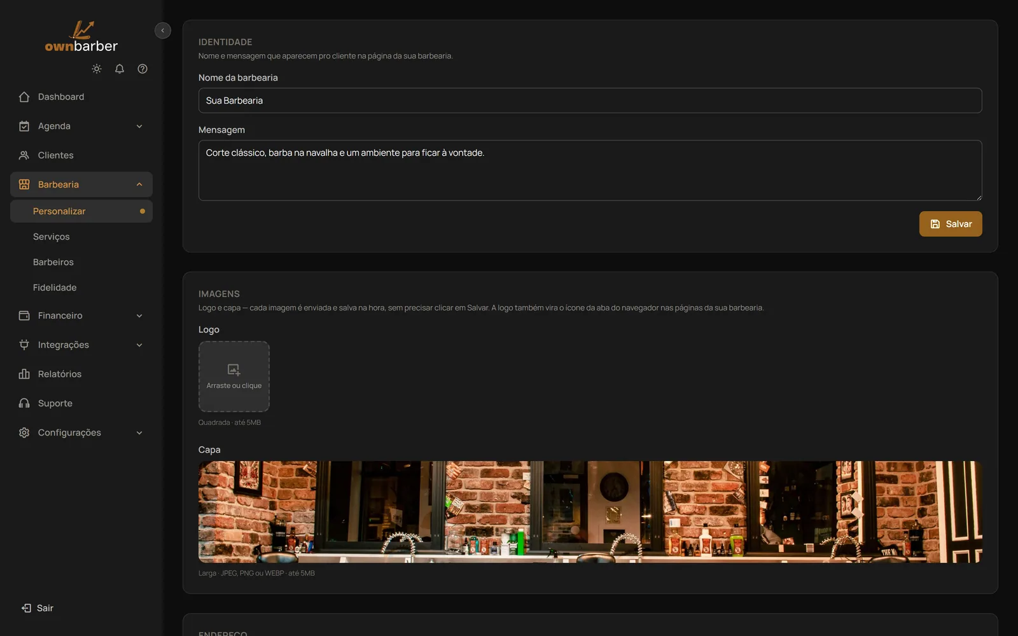Expand the Integrações menu chevron
The height and width of the screenshot is (636, 1018).
pos(139,345)
